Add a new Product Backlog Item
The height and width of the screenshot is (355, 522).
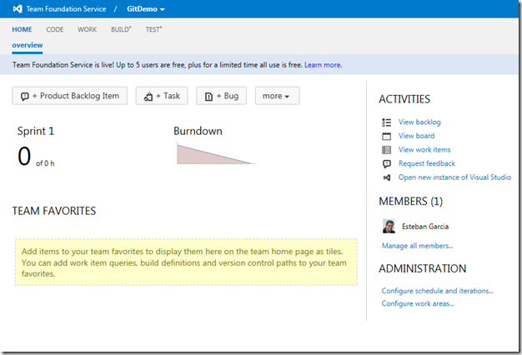click(69, 96)
